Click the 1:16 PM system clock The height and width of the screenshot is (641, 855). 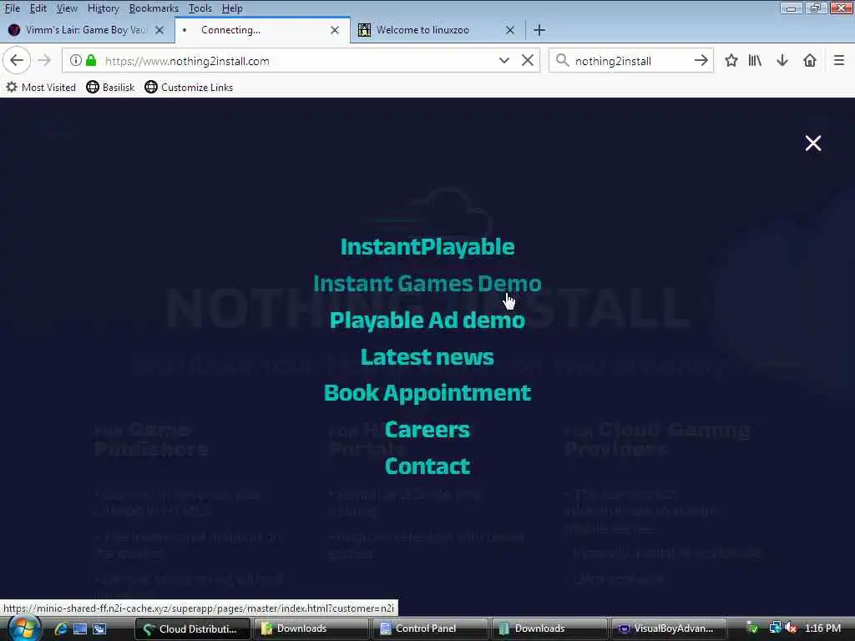822,628
